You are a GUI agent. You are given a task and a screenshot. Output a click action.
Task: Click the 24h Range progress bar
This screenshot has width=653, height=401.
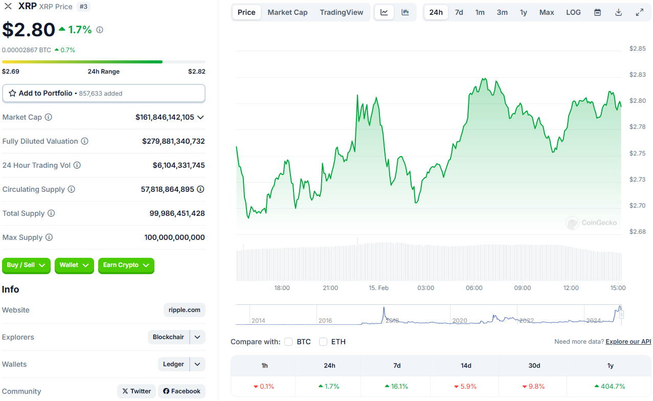[x=104, y=62]
